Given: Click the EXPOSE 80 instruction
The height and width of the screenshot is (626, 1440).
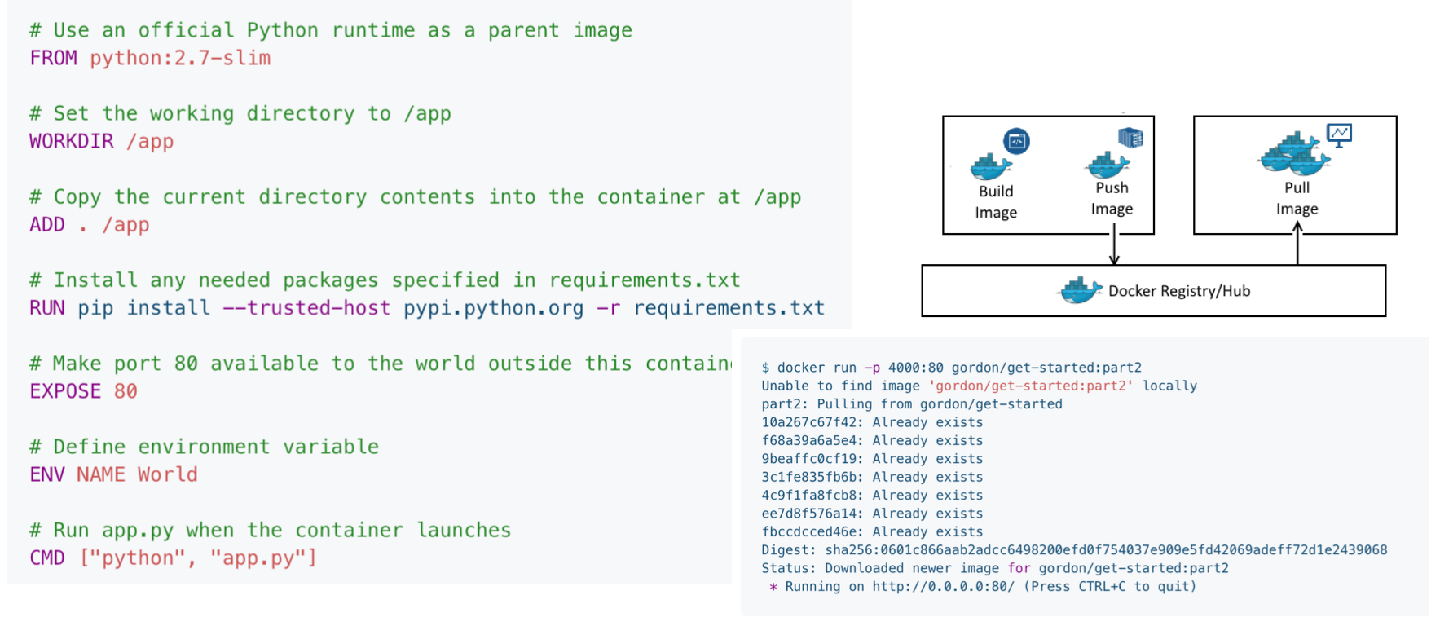Looking at the screenshot, I should click(83, 391).
